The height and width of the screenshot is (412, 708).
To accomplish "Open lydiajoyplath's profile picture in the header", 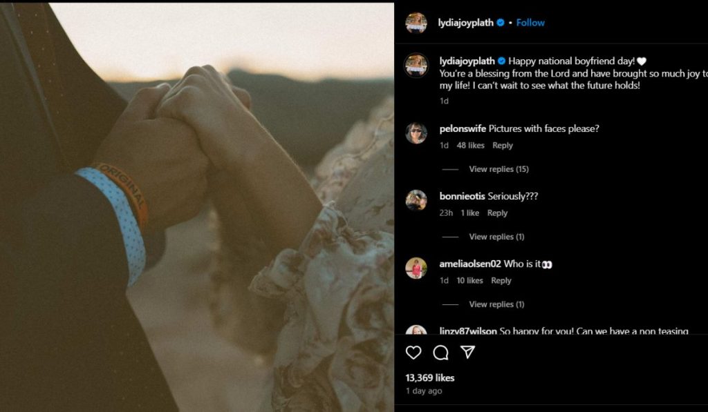I will tap(416, 23).
